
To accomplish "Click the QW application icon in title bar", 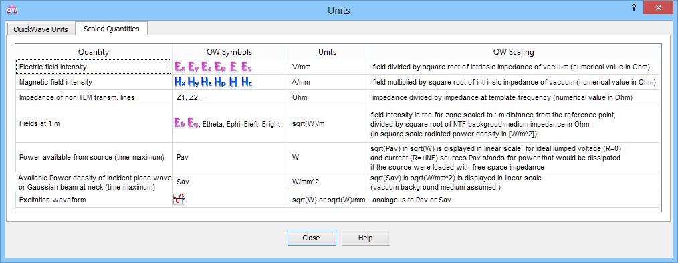I will (x=11, y=9).
